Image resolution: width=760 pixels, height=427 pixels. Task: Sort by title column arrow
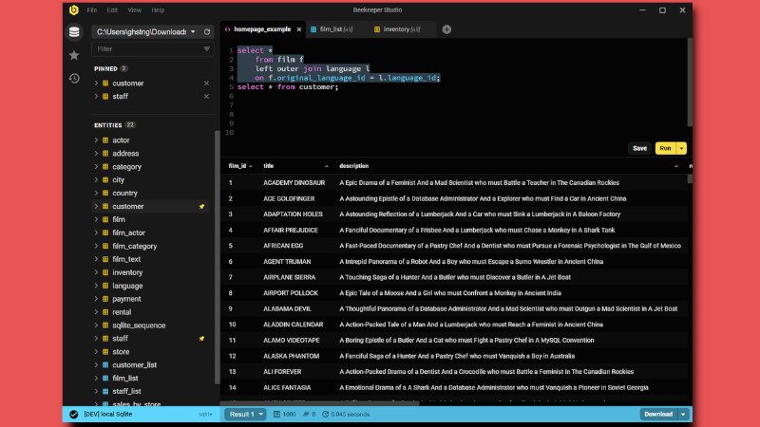326,166
